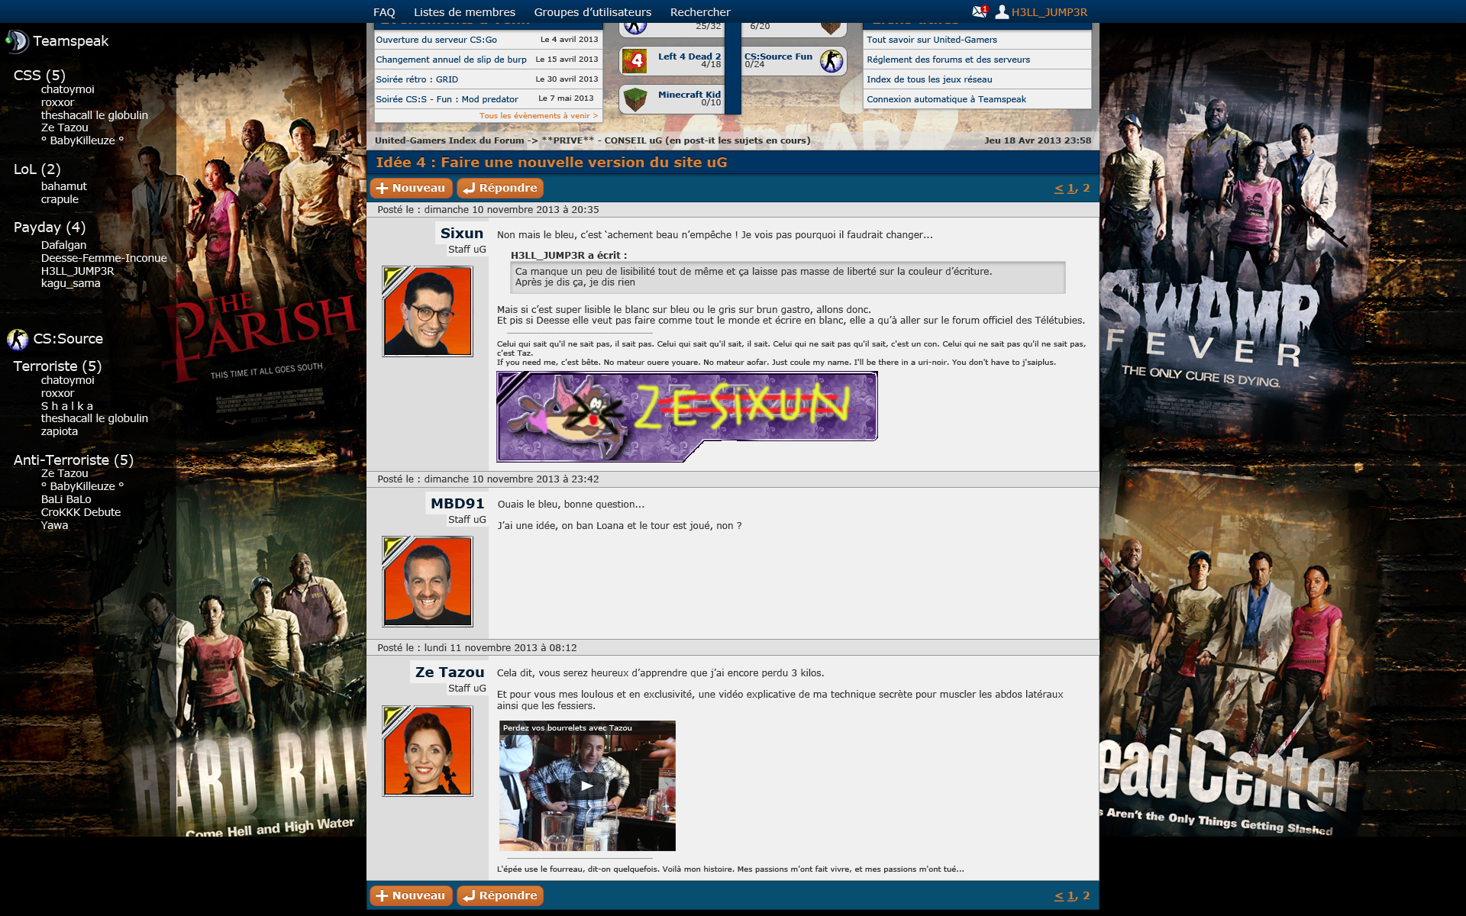Click the top Nouveau button

[x=411, y=188]
